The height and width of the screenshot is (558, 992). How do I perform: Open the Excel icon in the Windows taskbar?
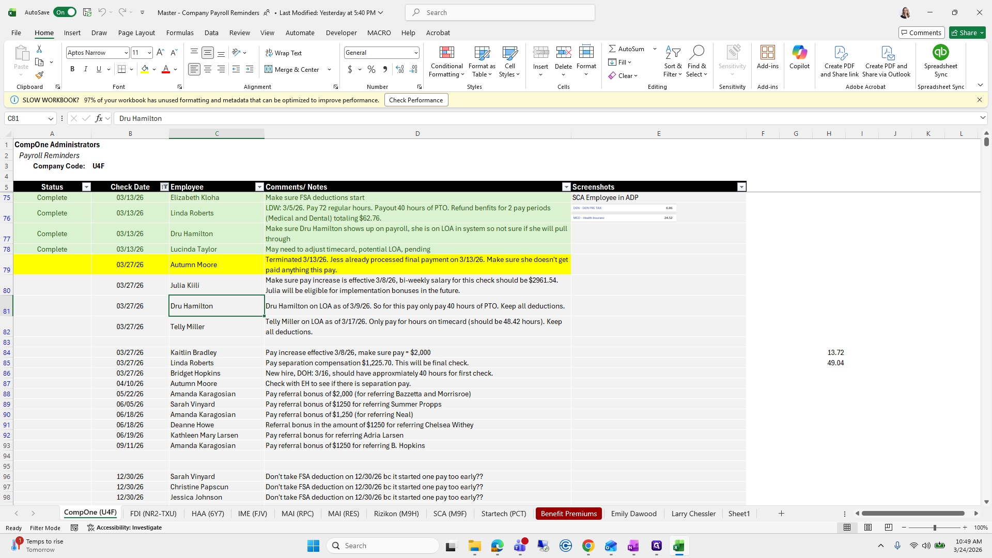tap(679, 546)
